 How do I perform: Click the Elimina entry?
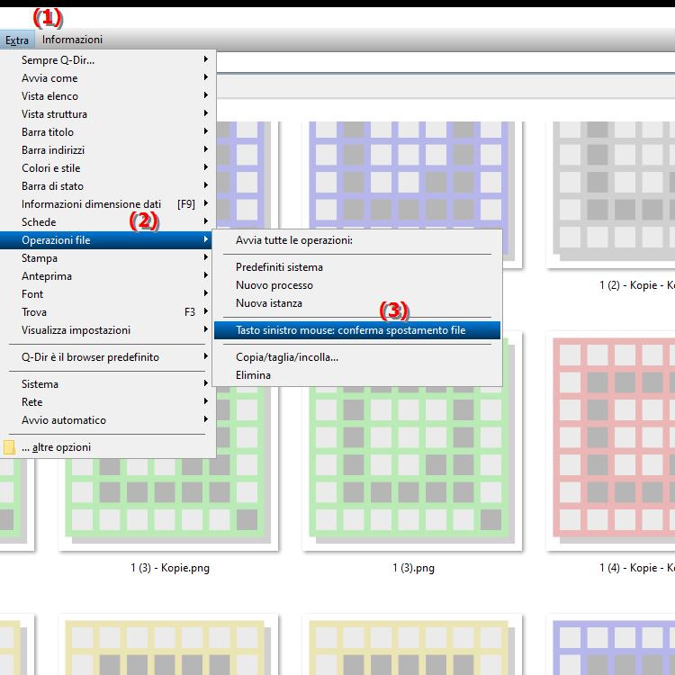[253, 375]
